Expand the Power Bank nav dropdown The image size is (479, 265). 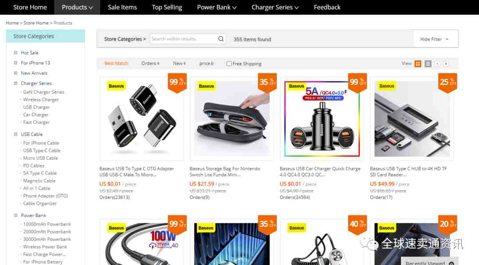point(216,8)
